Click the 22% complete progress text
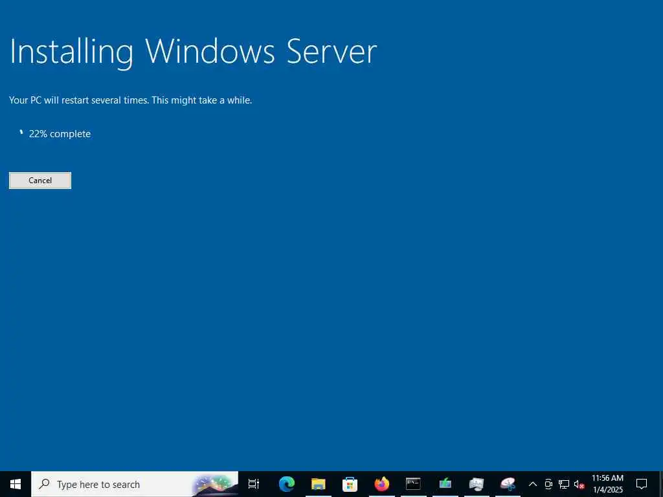This screenshot has width=663, height=497. coord(60,134)
